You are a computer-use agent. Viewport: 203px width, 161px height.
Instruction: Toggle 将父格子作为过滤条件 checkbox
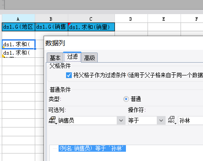pyautogui.click(x=69, y=75)
